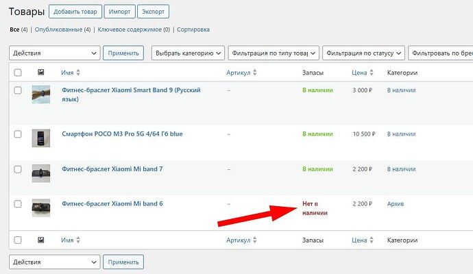This screenshot has width=473, height=274.
Task: Click the bottom Применить button
Action: (123, 262)
